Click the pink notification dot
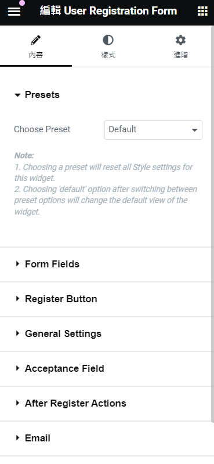214x464 pixels. (22, 3)
